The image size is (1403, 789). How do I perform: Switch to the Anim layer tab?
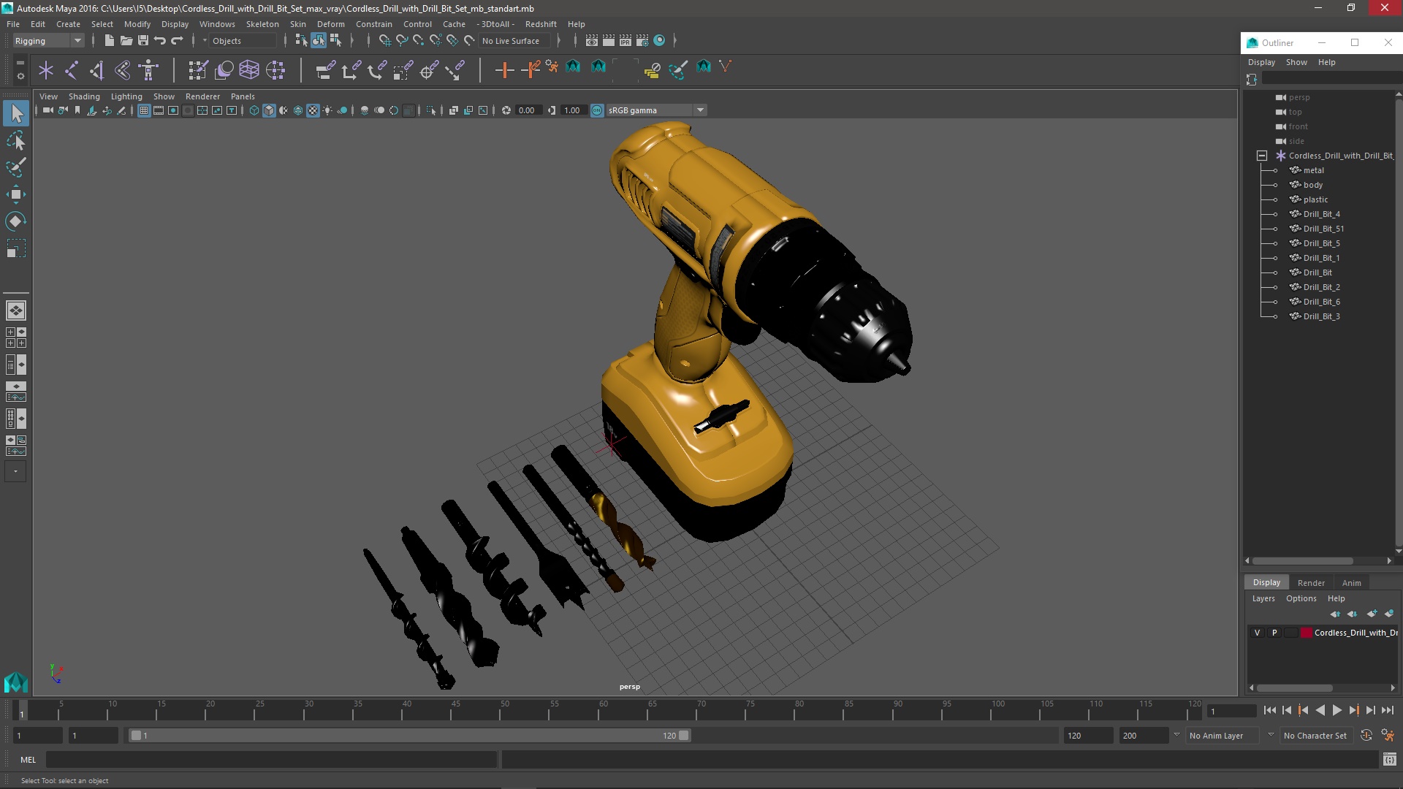[x=1351, y=583]
